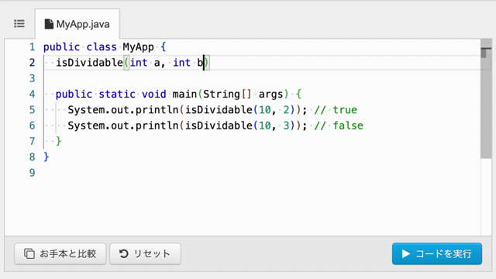Click the // true comment on line 5
496x279 pixels.
pos(336,110)
